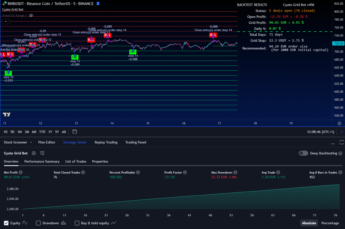Image resolution: width=345 pixels, height=229 pixels.
Task: Collapse the indicator legend with chevron button
Action: (x=6, y=21)
